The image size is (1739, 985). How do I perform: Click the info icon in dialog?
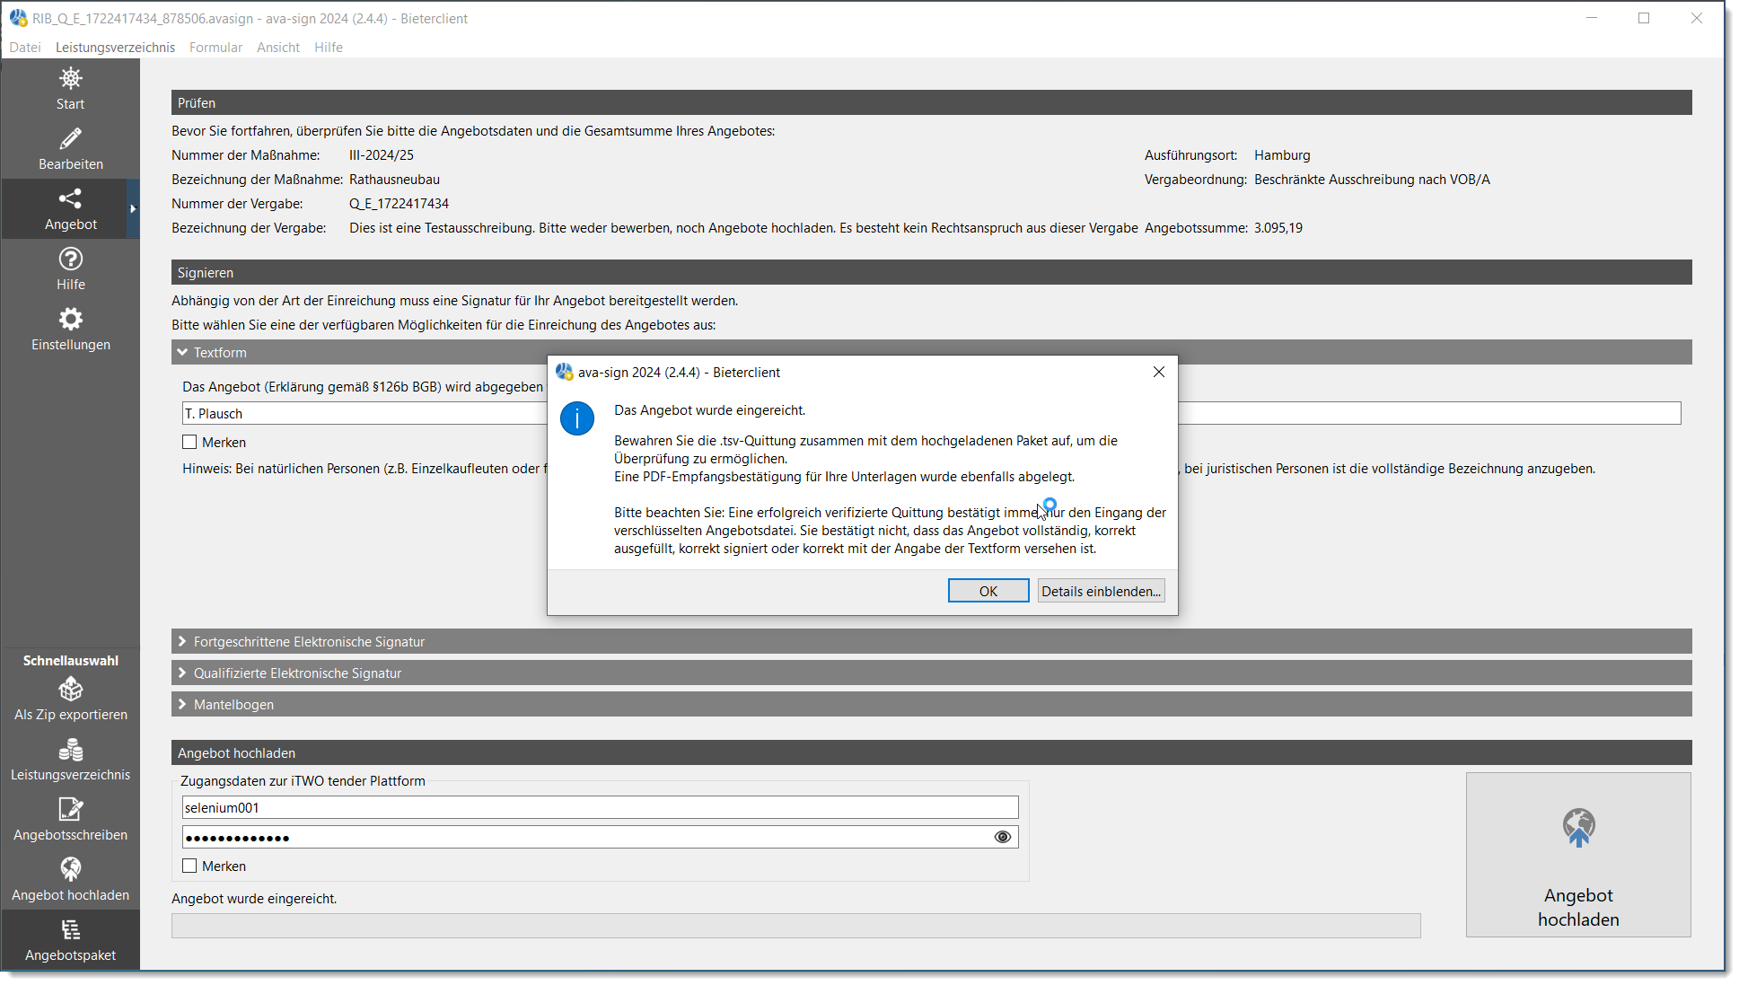coord(577,418)
